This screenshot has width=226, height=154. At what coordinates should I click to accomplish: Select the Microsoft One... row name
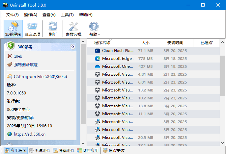click(118, 66)
